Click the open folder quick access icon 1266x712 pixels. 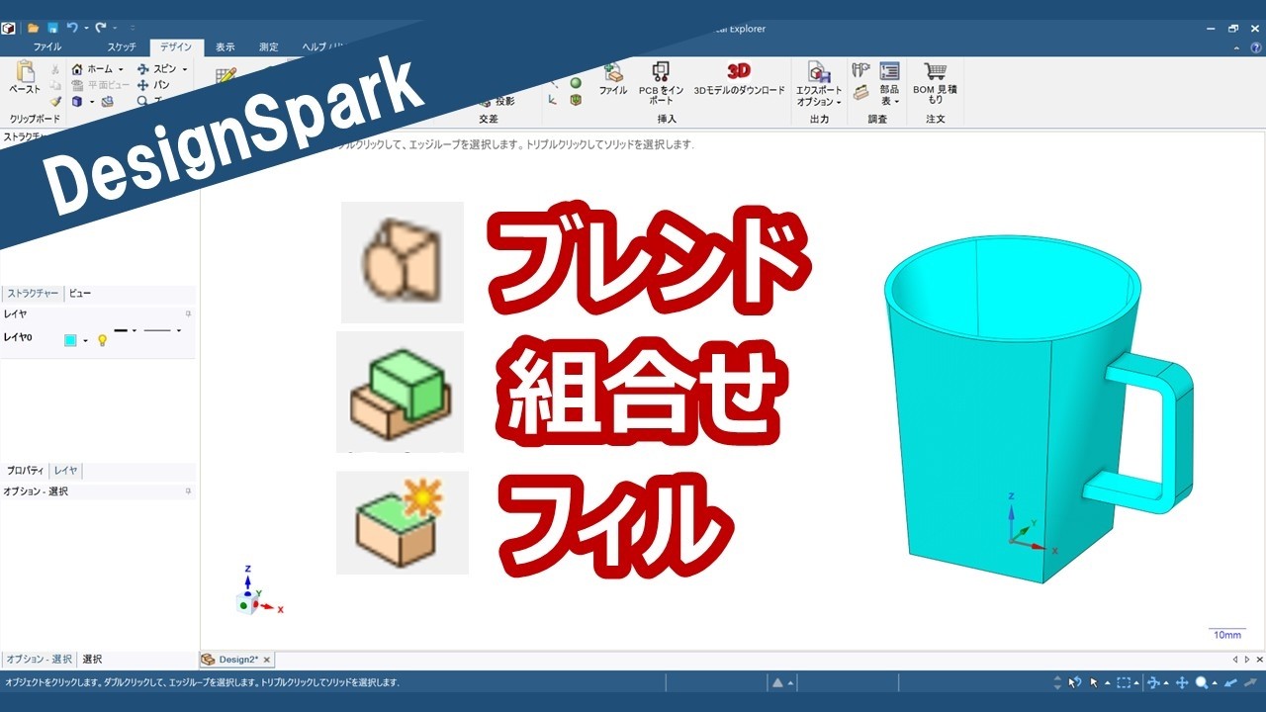[34, 28]
